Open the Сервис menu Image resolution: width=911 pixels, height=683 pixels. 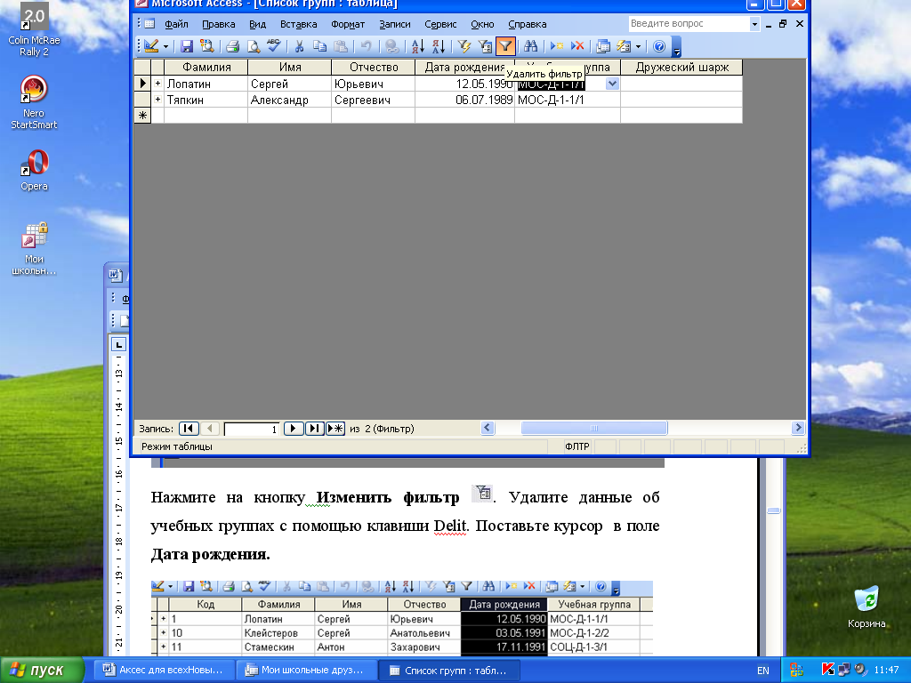coord(440,24)
